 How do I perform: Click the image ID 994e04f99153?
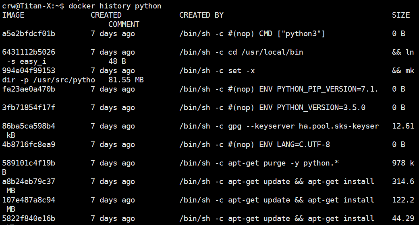[x=29, y=71]
